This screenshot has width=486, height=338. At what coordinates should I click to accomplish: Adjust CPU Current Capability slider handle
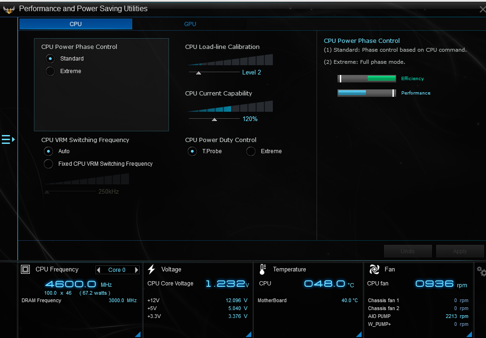pos(214,119)
